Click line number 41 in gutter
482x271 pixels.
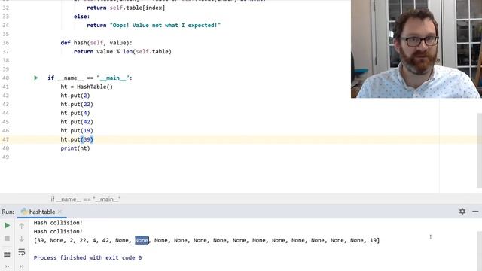point(5,87)
